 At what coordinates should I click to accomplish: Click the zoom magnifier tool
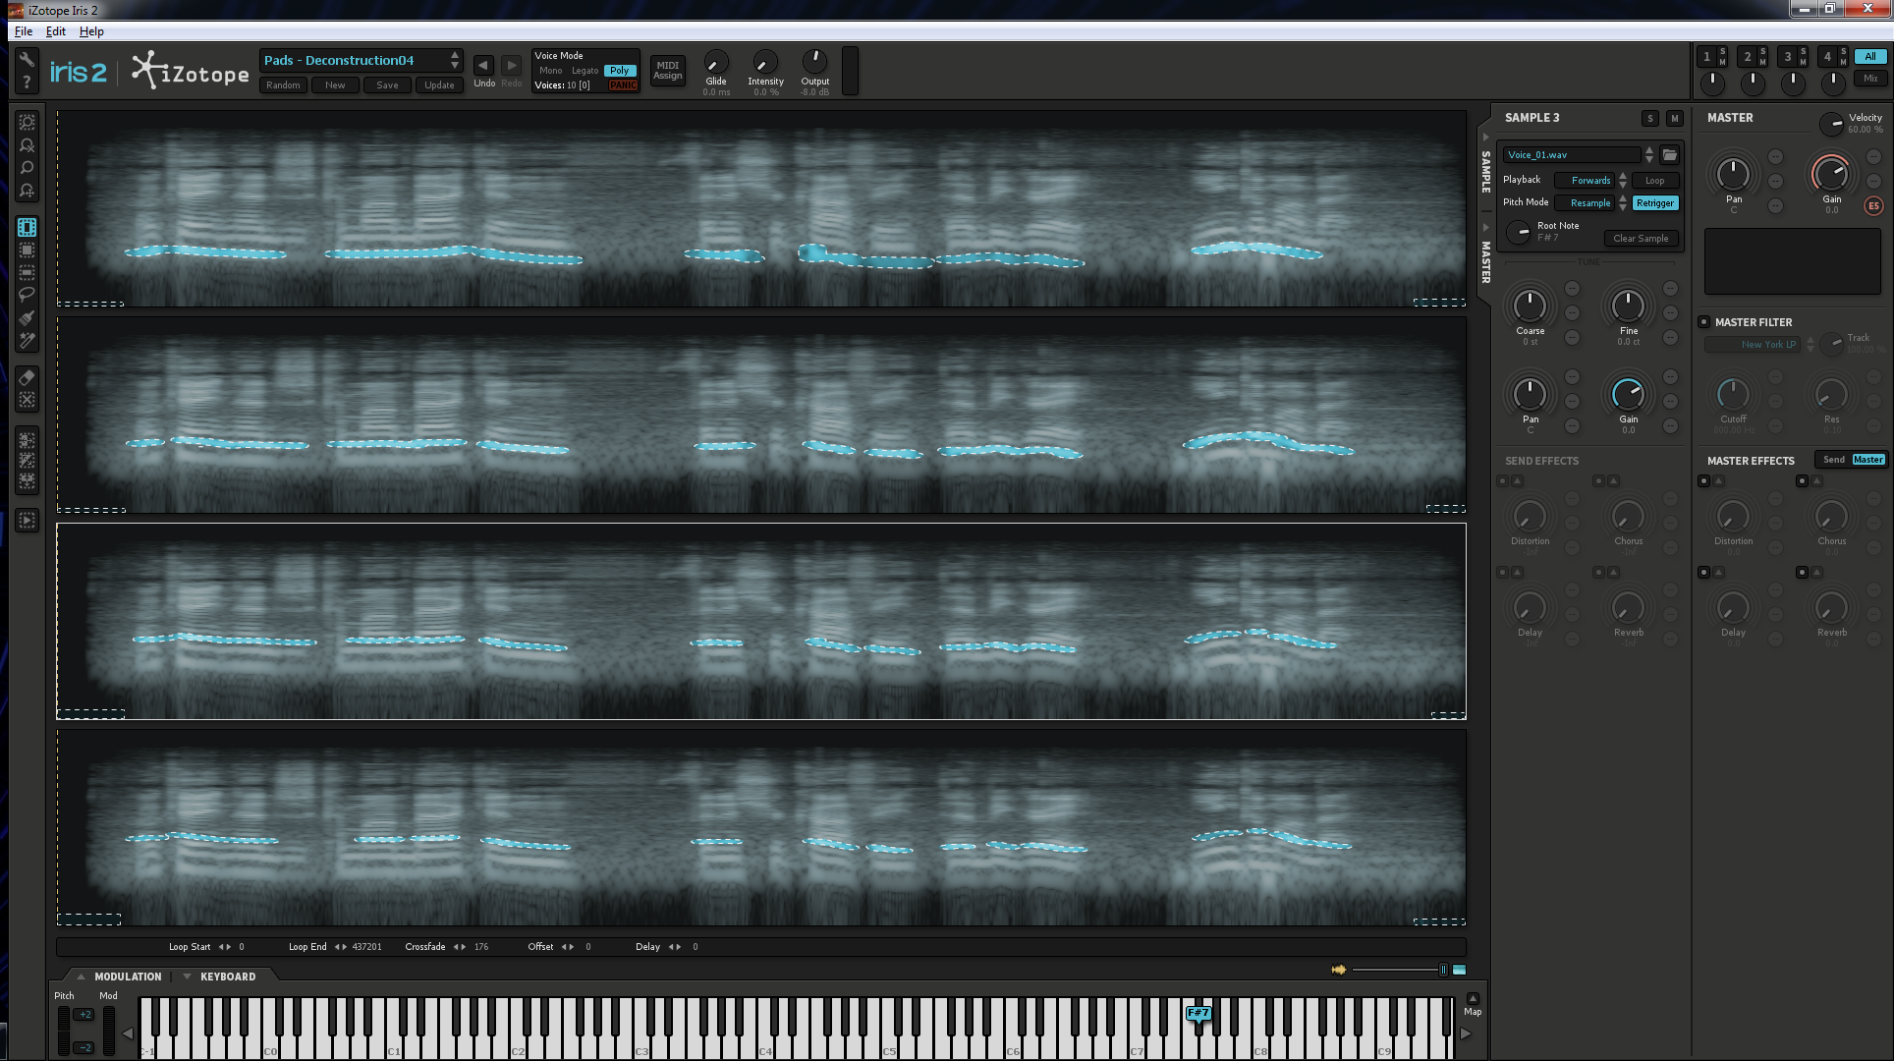point(28,168)
